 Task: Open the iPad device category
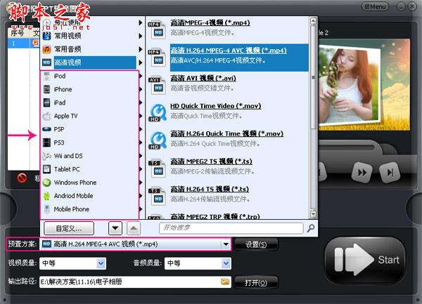click(x=89, y=103)
